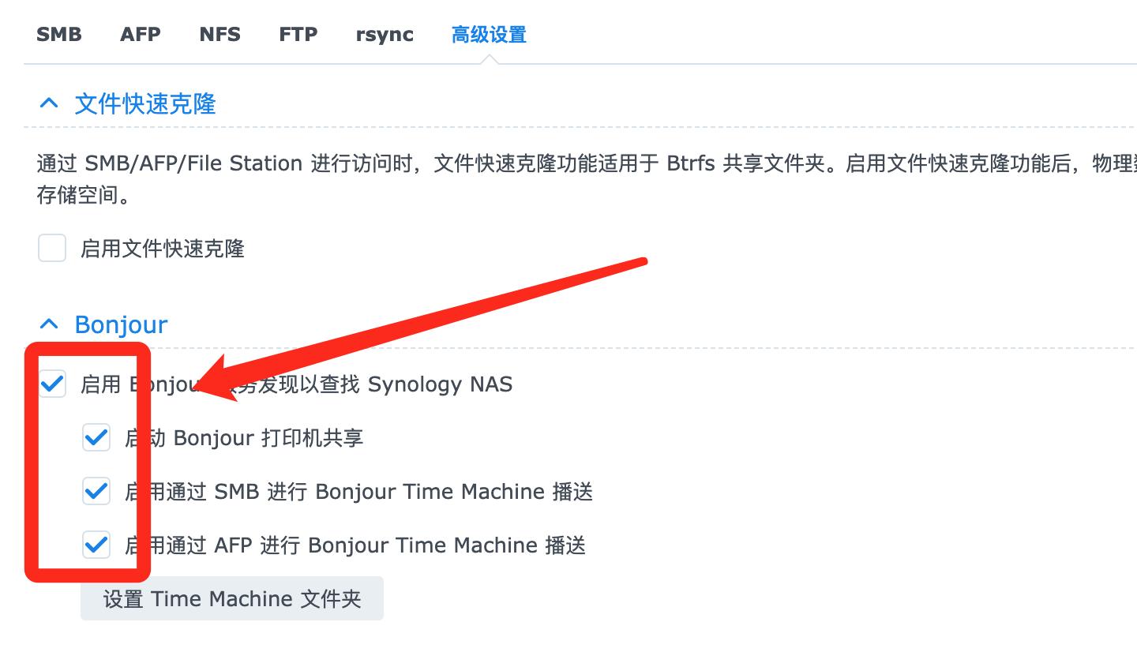Click the SMB 进行 Bonjour Time Machine 播送 label
Viewport: 1137px width, 652px height.
(359, 492)
